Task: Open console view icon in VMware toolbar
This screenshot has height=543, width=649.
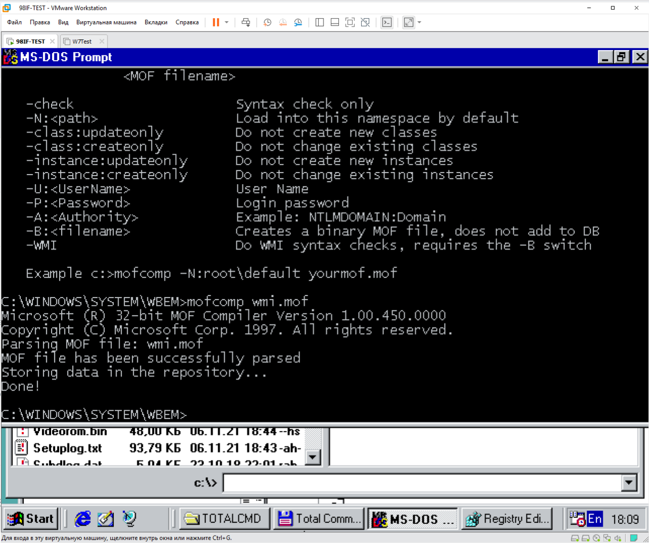Action: tap(387, 22)
